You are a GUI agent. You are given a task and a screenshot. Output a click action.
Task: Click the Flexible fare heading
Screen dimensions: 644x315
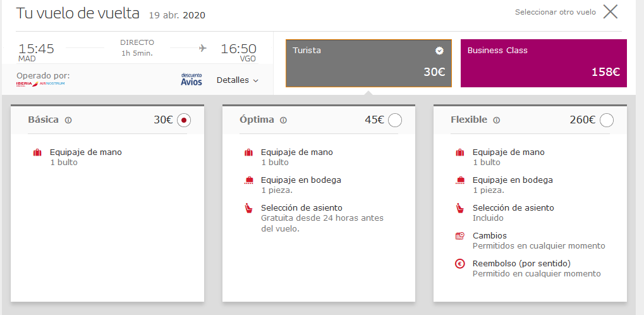point(469,120)
